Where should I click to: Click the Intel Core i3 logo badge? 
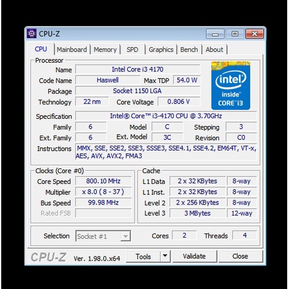[230, 86]
